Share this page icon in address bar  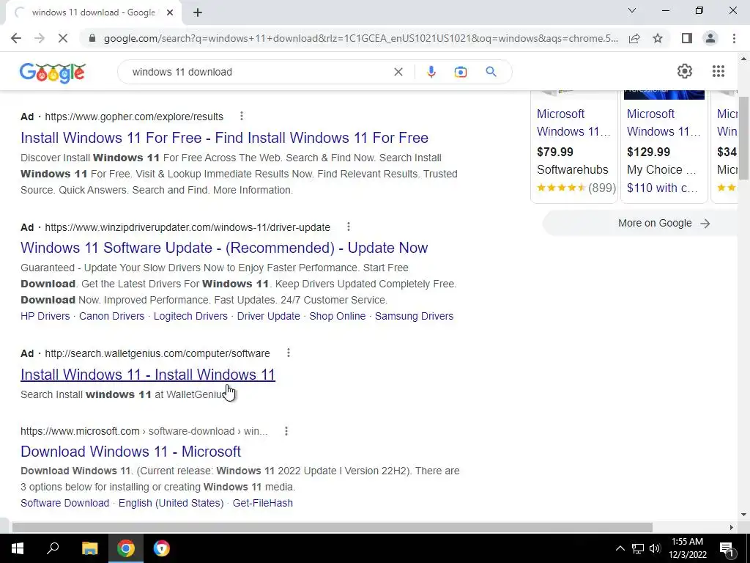[x=634, y=38]
